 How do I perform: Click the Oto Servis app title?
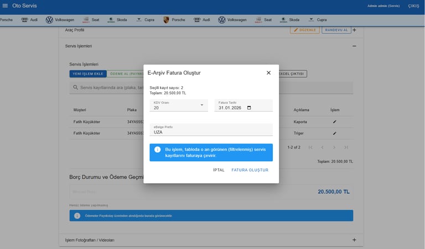coord(24,6)
